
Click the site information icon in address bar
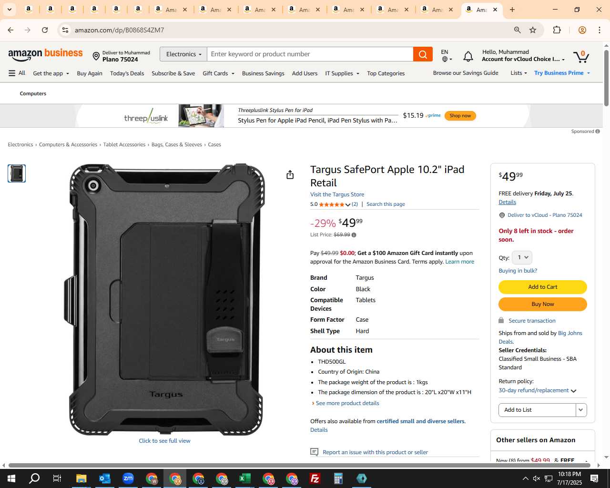[x=65, y=30]
